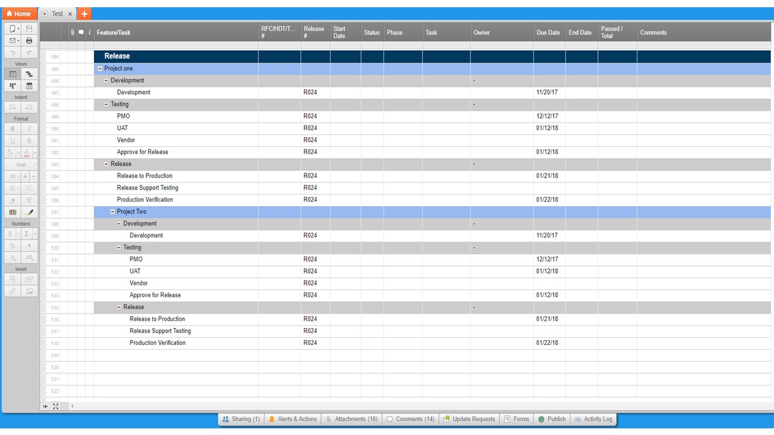Click the Due Date column header
This screenshot has height=435, width=774.
[x=549, y=33]
